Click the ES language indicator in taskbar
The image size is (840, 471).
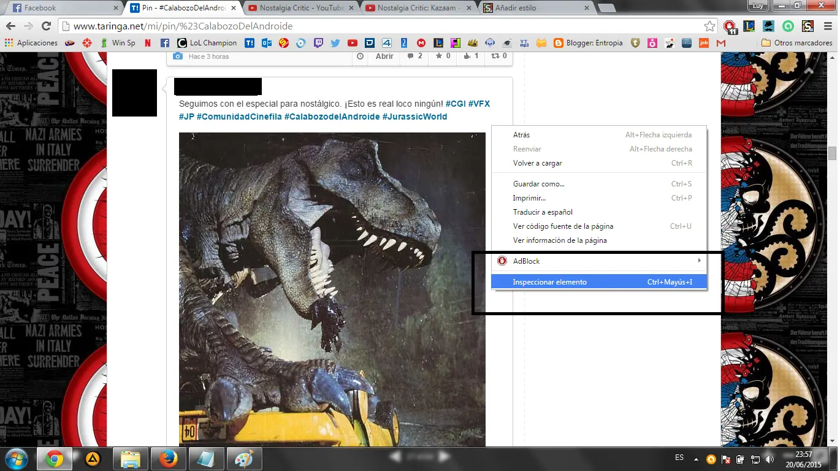[679, 458]
